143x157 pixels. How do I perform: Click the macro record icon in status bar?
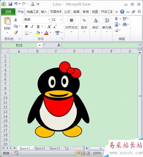pyautogui.click(x=16, y=153)
